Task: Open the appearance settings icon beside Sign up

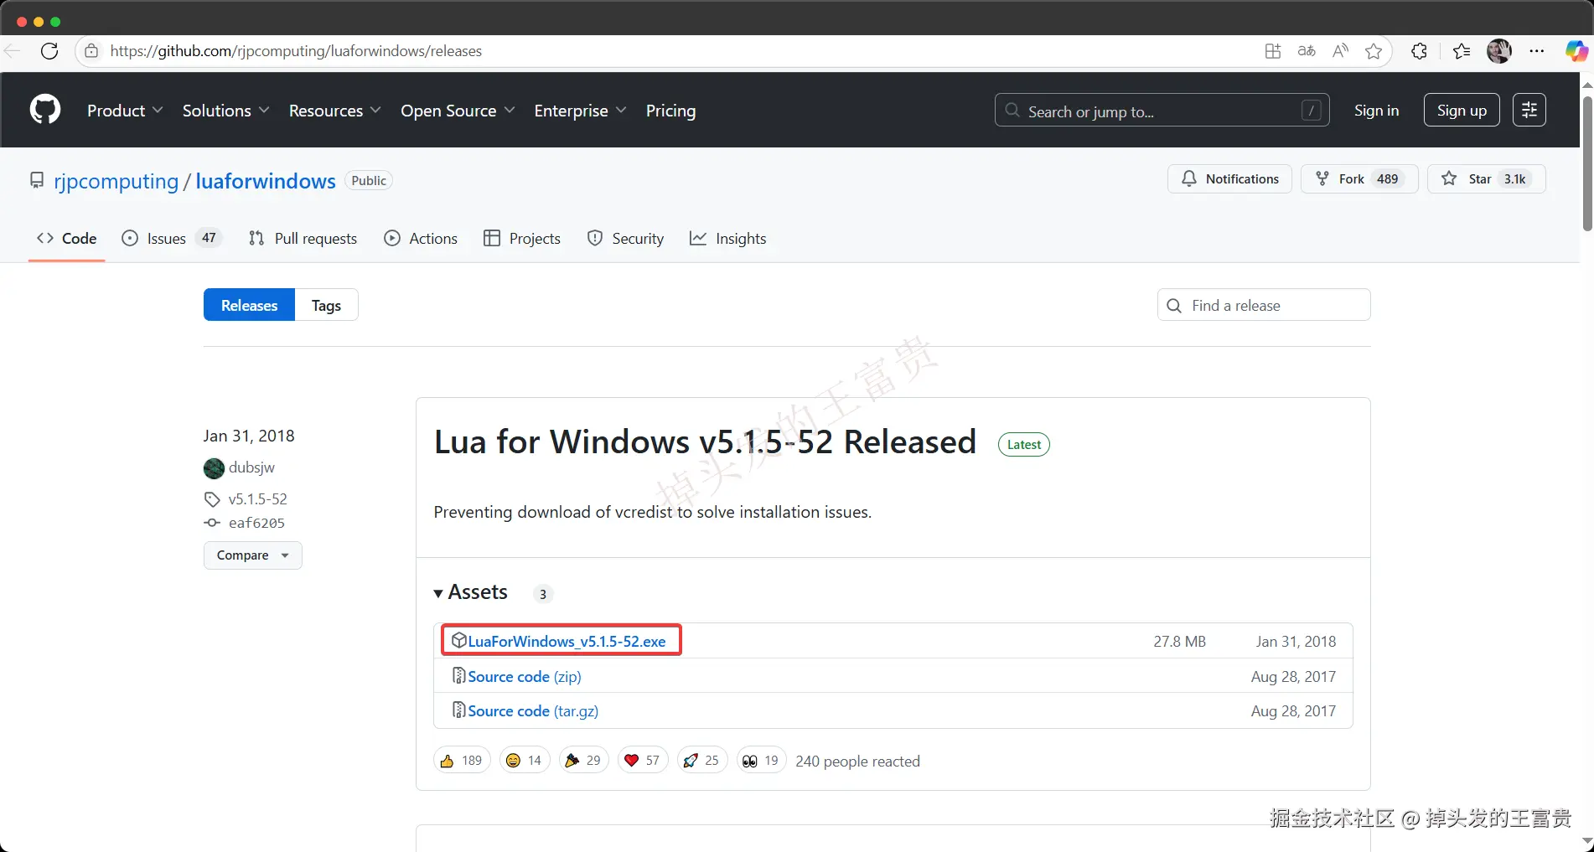Action: click(1529, 110)
